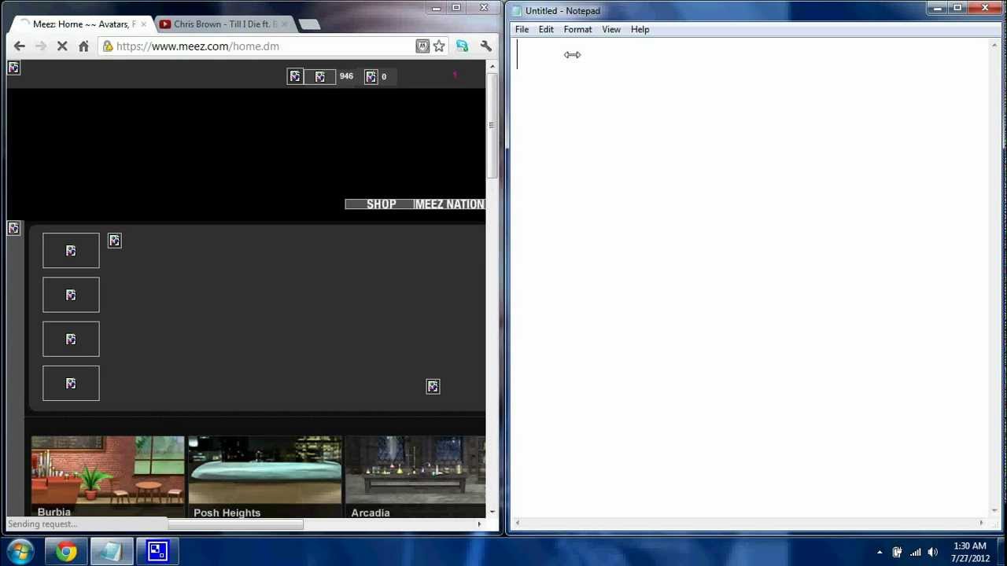Open the Notepad Format menu
This screenshot has width=1007, height=566.
coord(577,30)
